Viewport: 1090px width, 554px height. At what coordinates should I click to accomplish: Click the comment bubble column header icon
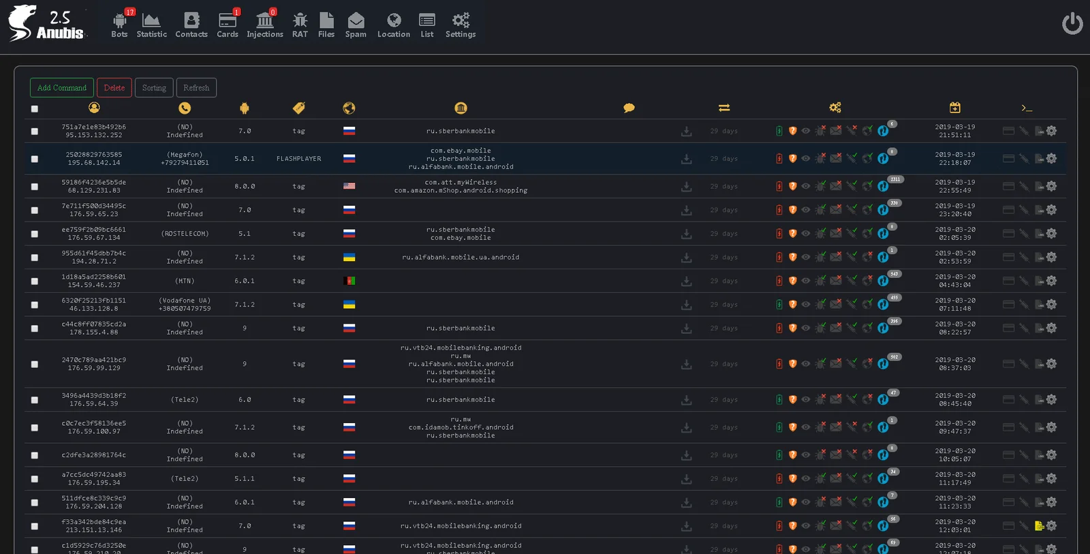click(629, 108)
